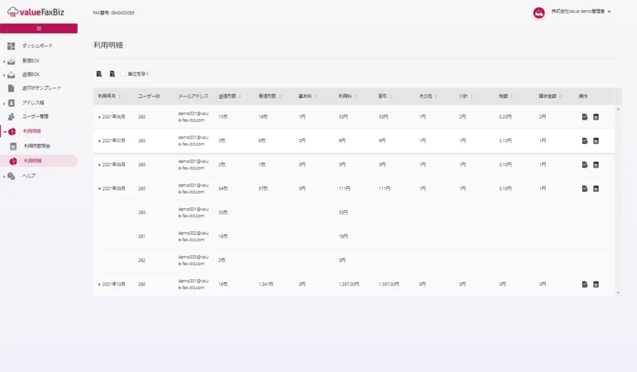Click the second action icon for 2021年08月 row
This screenshot has height=372, width=637.
(x=596, y=165)
